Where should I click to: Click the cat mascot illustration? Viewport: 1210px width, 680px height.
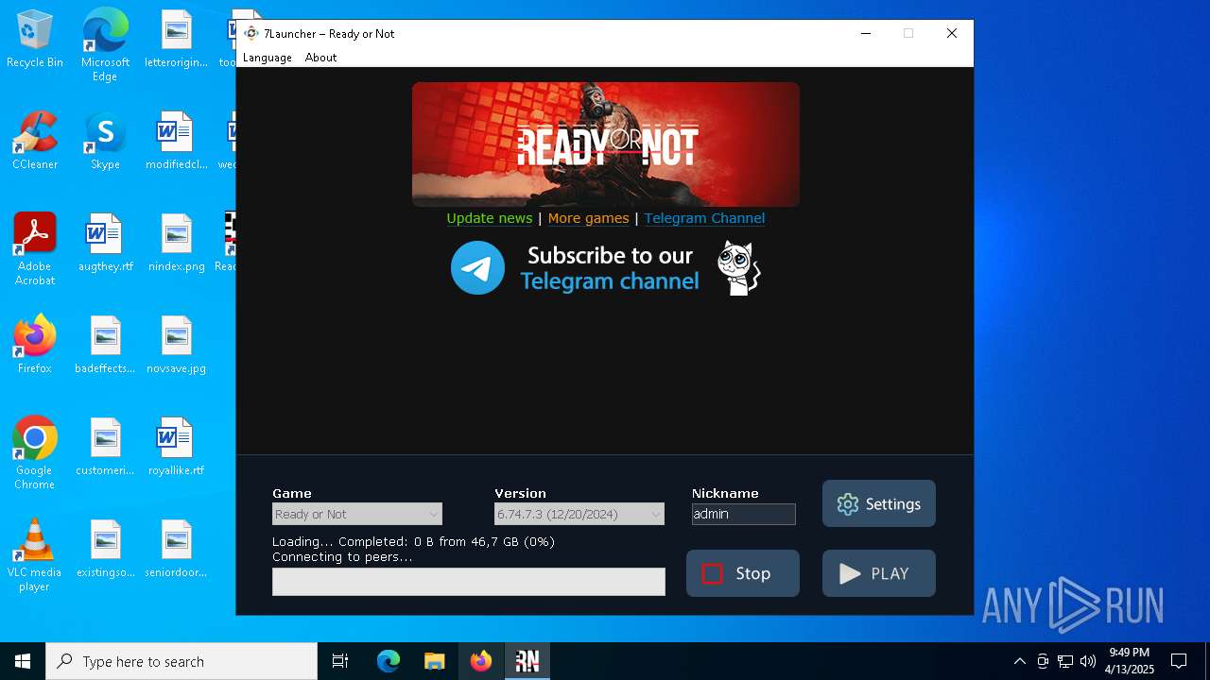click(x=738, y=268)
